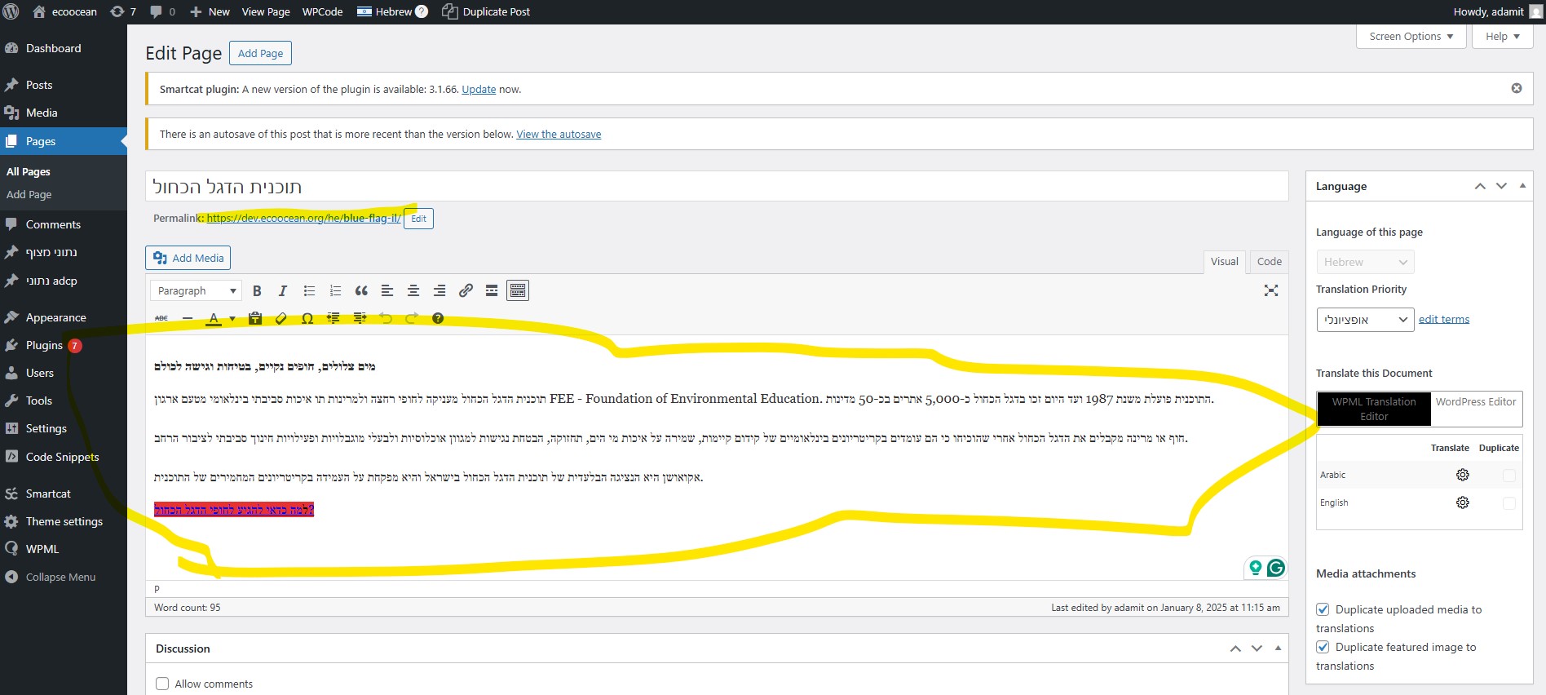This screenshot has width=1546, height=695.
Task: Select WPML Translation Editor option
Action: point(1374,409)
